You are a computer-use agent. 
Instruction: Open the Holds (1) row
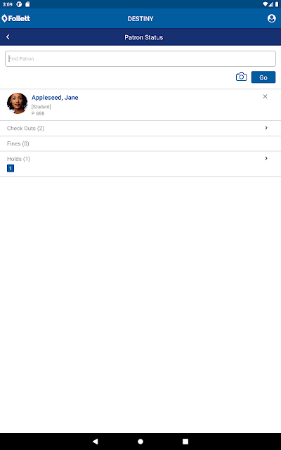(140, 164)
